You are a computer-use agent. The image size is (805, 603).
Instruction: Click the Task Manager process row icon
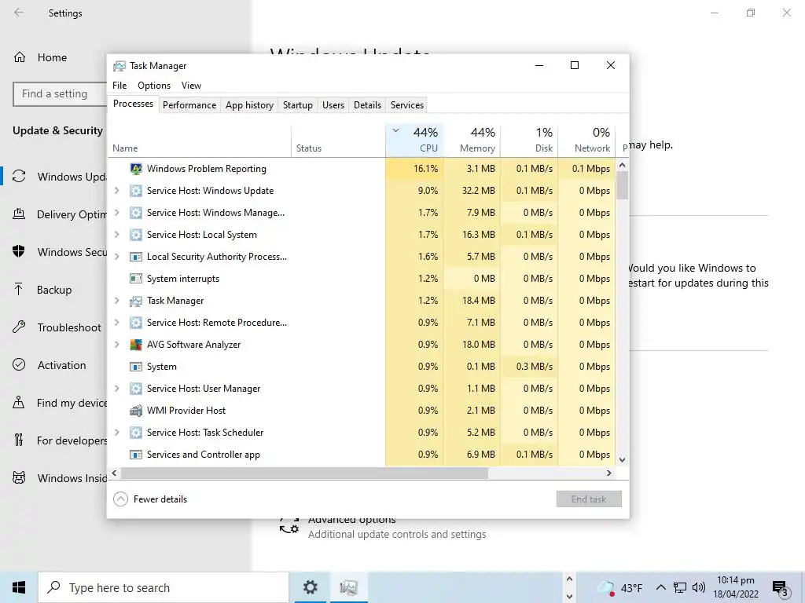click(135, 301)
